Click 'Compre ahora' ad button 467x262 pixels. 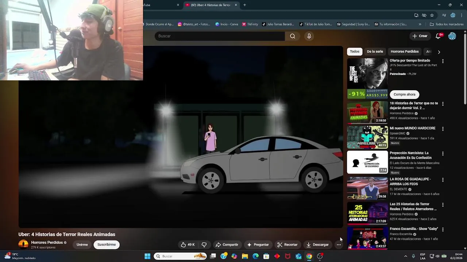click(x=404, y=94)
